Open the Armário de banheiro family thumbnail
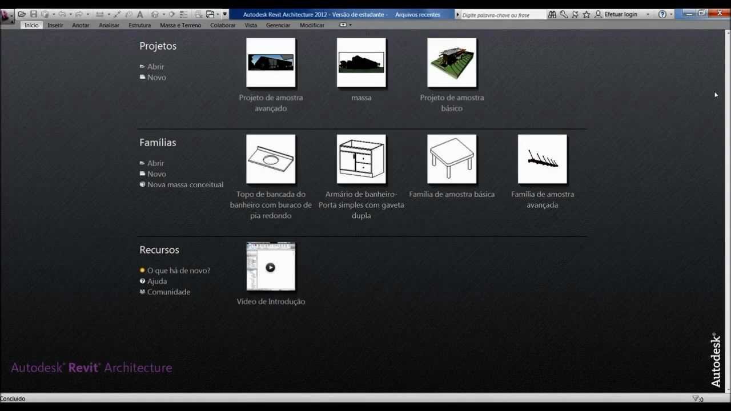This screenshot has height=411, width=731. pos(361,159)
